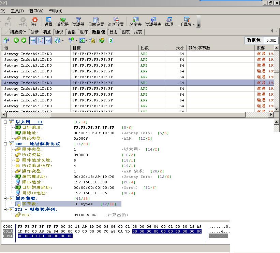
Task: Open 诊断设置 (Diagnosis settings) toolbar icon
Action: [x=116, y=20]
